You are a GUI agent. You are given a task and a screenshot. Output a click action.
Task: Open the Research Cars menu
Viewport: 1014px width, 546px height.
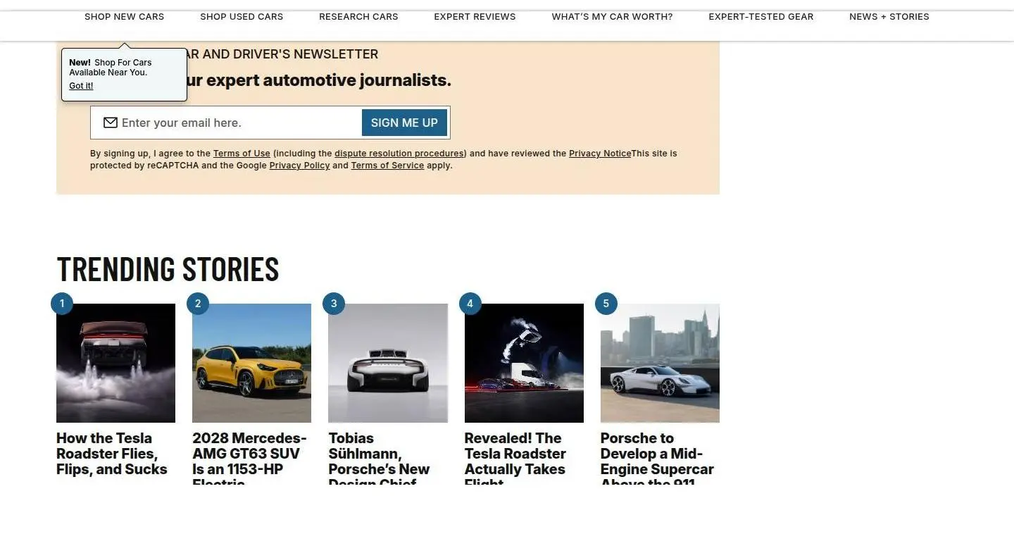click(x=358, y=16)
